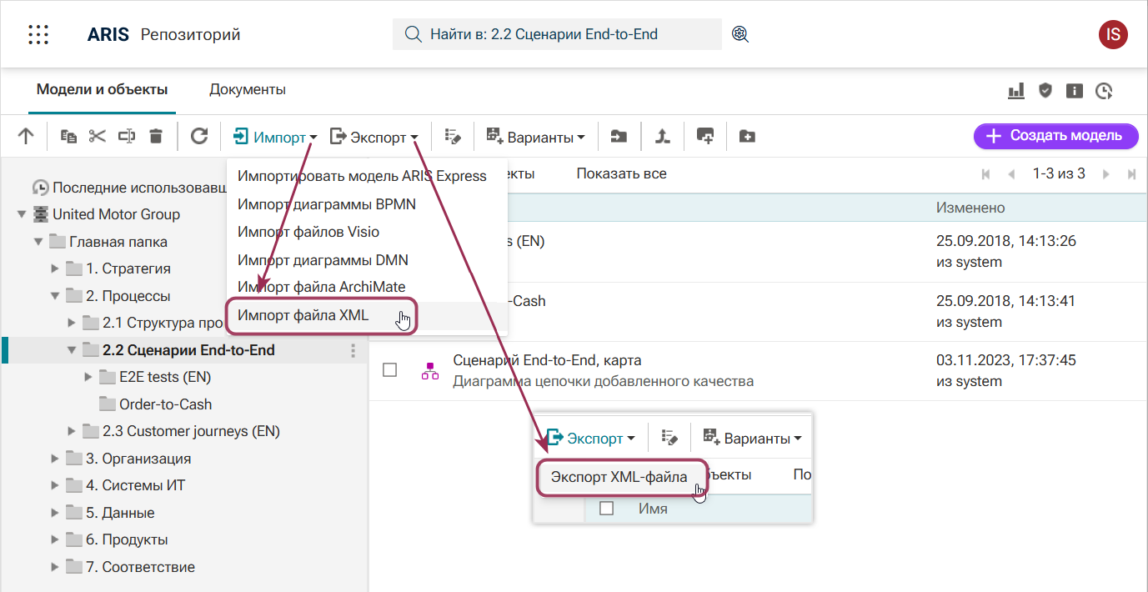
Task: Click the shield check icon
Action: tap(1045, 91)
